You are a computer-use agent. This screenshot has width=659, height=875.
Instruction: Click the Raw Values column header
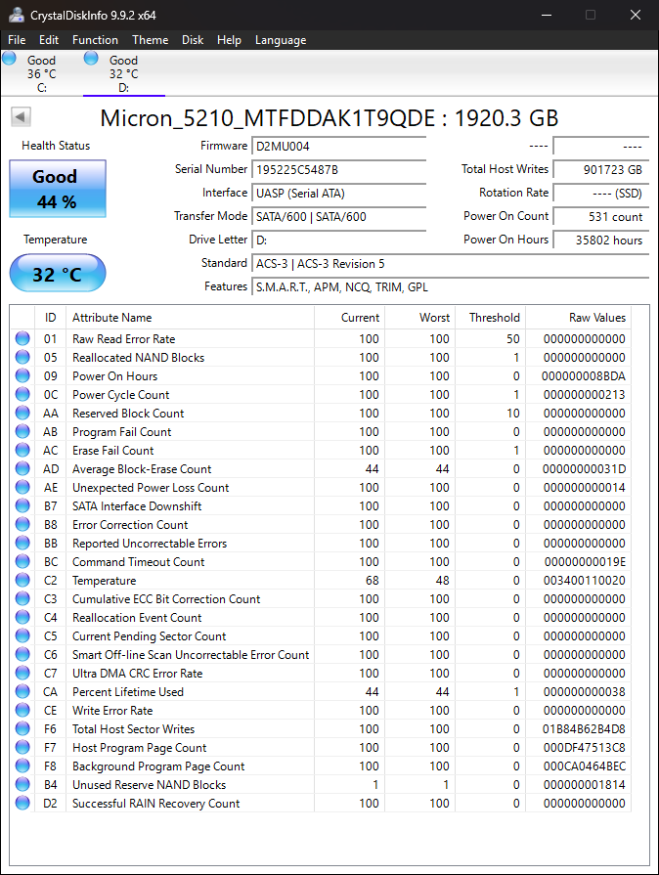[579, 318]
